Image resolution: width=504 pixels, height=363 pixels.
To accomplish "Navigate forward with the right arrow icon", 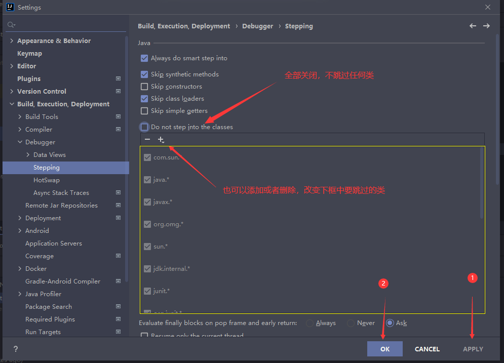I will 487,26.
